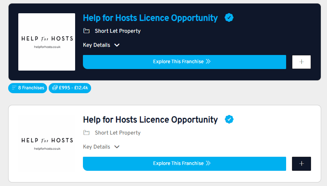
Task: Add white card franchise with dark plus button
Action: pos(301,164)
